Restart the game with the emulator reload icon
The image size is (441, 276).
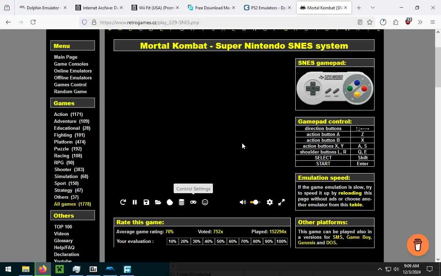coord(123,202)
